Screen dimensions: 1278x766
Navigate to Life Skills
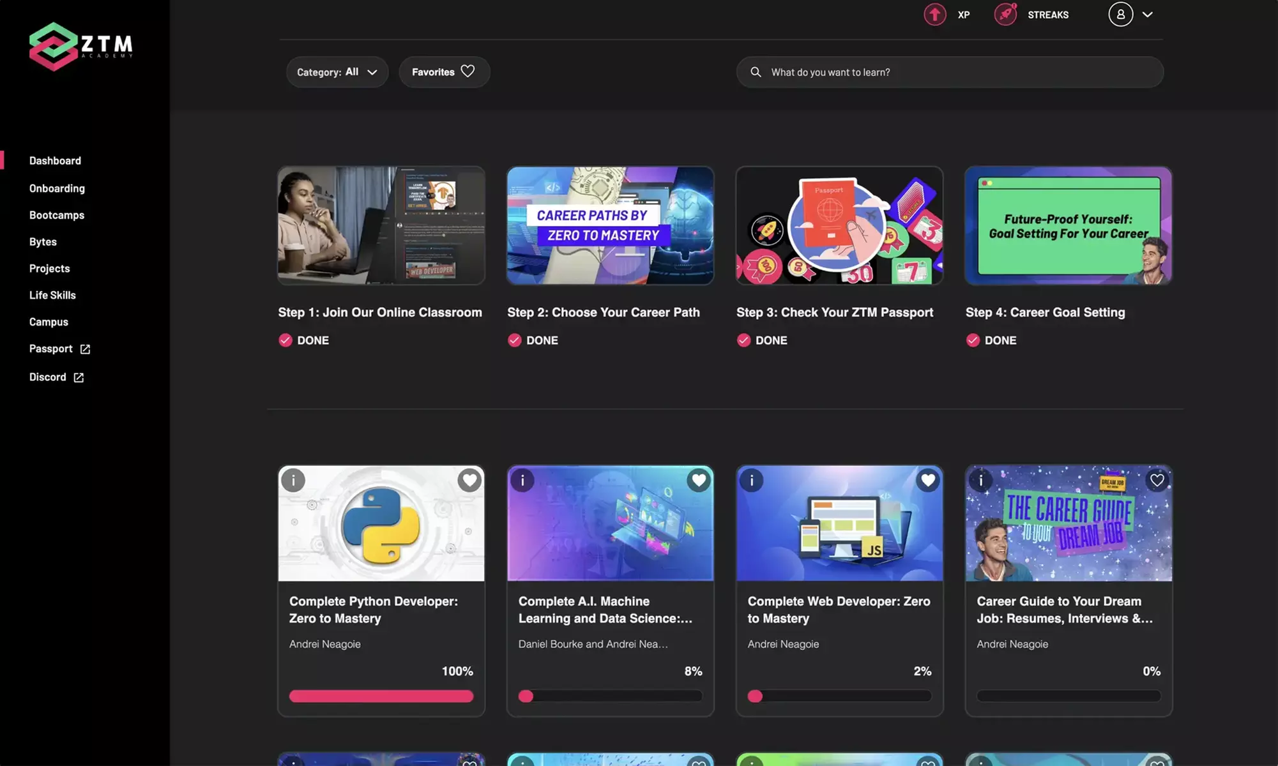52,295
